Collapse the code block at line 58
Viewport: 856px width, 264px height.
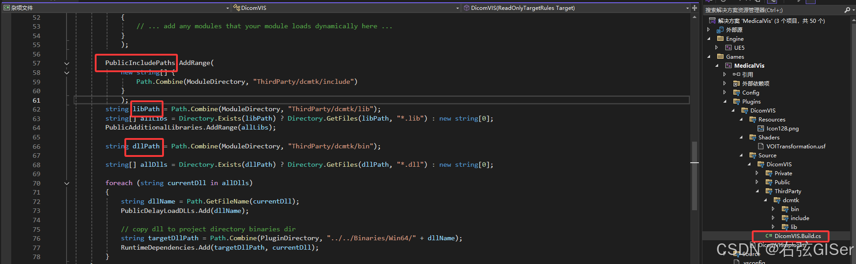pyautogui.click(x=66, y=73)
